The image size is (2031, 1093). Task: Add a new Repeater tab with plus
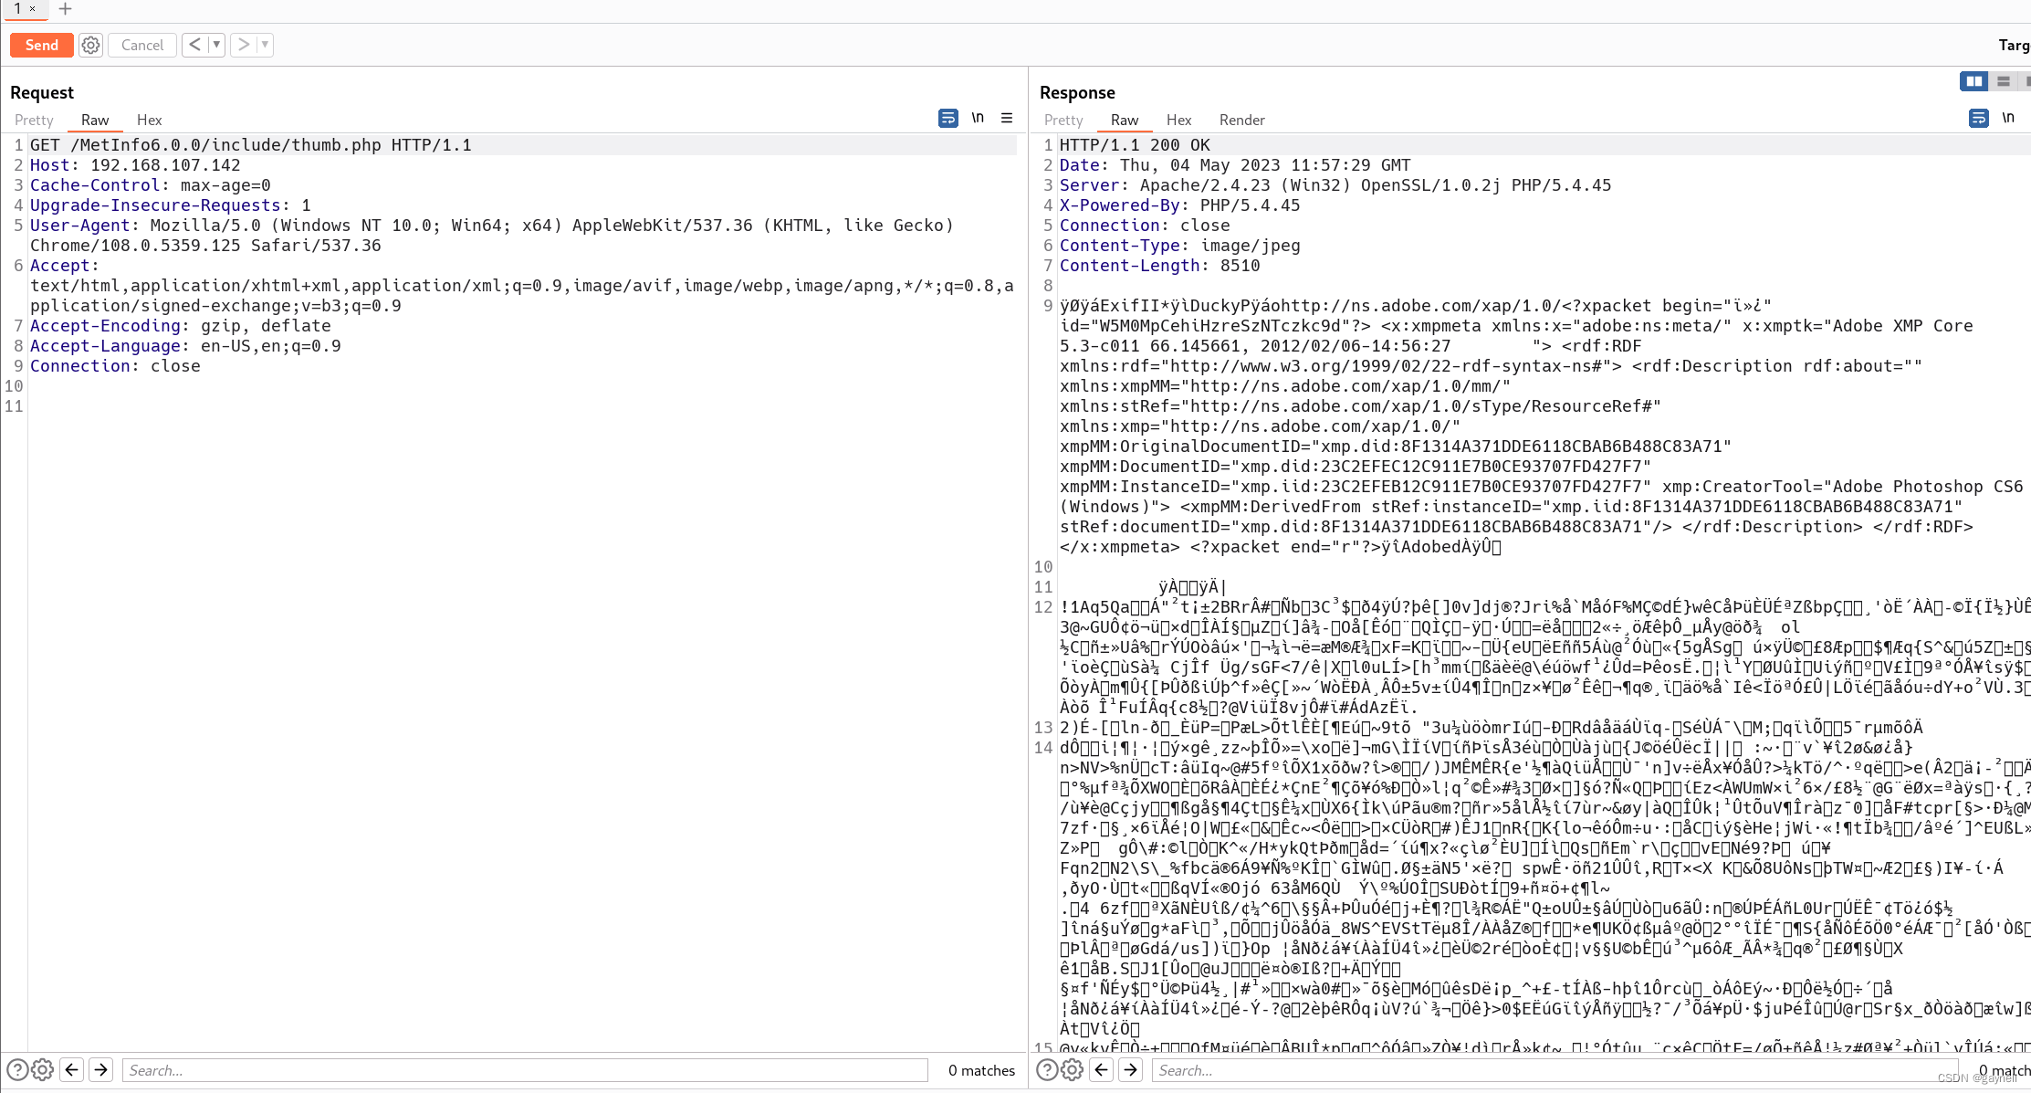65,9
